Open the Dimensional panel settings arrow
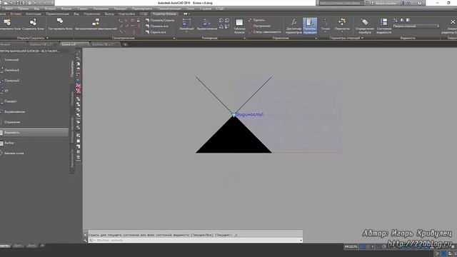Image resolution: width=457 pixels, height=257 pixels. click(x=244, y=38)
